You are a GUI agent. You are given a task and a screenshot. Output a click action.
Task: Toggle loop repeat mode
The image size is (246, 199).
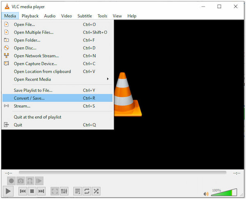[x=87, y=191]
